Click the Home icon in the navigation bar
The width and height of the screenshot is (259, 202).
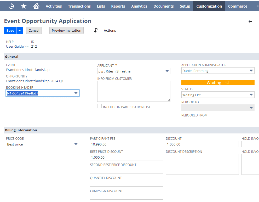click(x=36, y=6)
